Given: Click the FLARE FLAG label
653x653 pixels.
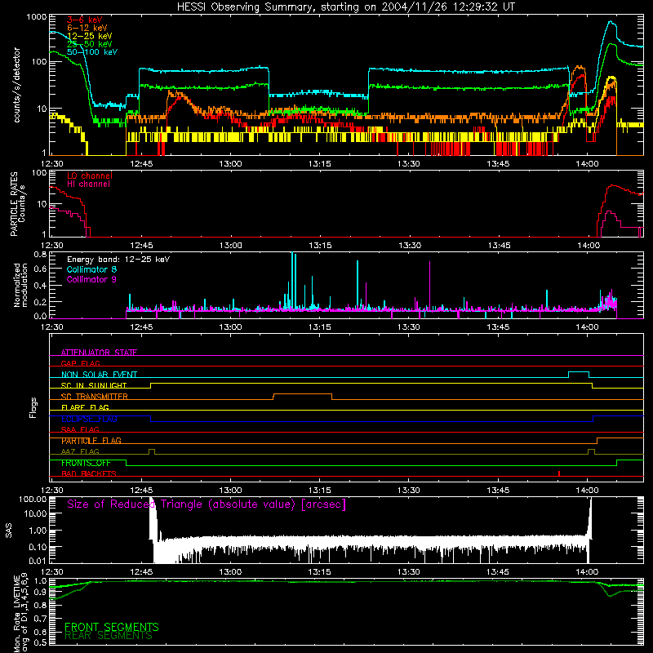Looking at the screenshot, I should coord(85,407).
